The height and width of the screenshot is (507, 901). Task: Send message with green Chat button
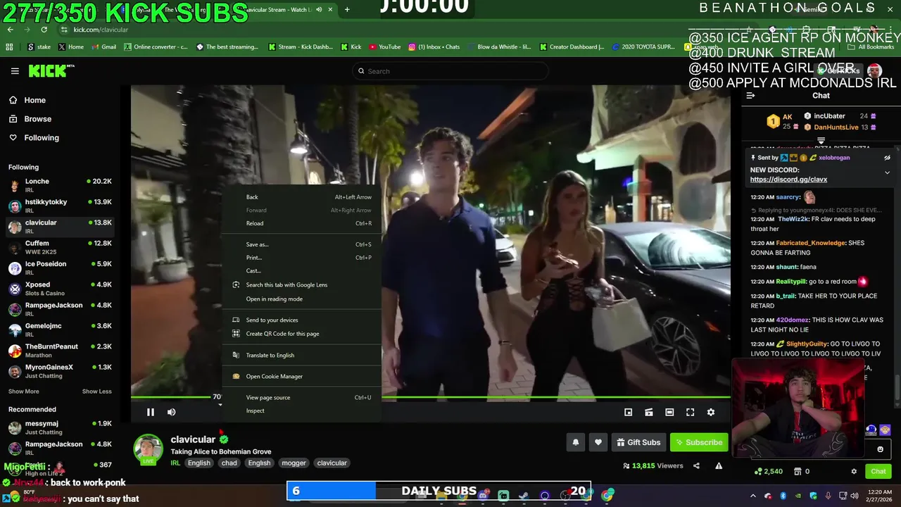pos(878,471)
